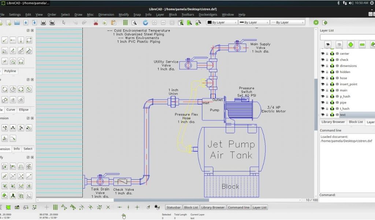Click the Paste clipboard icon
The image size is (375, 220).
(x=114, y=22)
